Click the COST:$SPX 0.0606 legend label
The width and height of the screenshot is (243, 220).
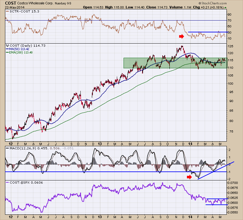tap(26, 183)
